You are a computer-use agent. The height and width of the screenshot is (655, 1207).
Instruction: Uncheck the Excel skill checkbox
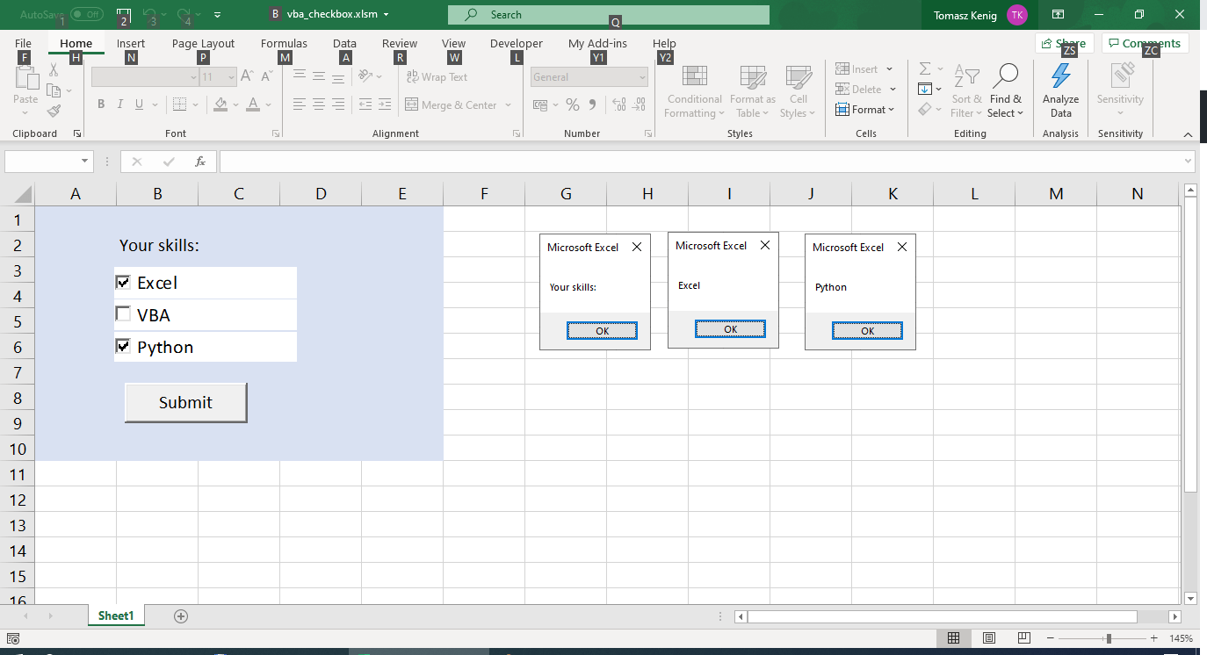123,282
